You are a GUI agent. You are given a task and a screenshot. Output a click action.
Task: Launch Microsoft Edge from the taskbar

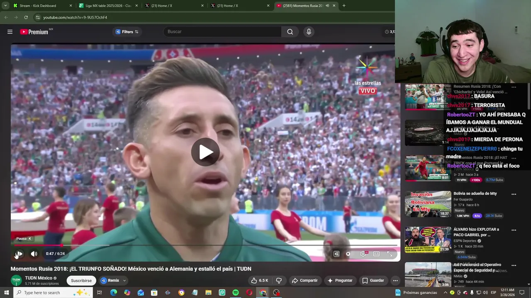[x=113, y=293]
